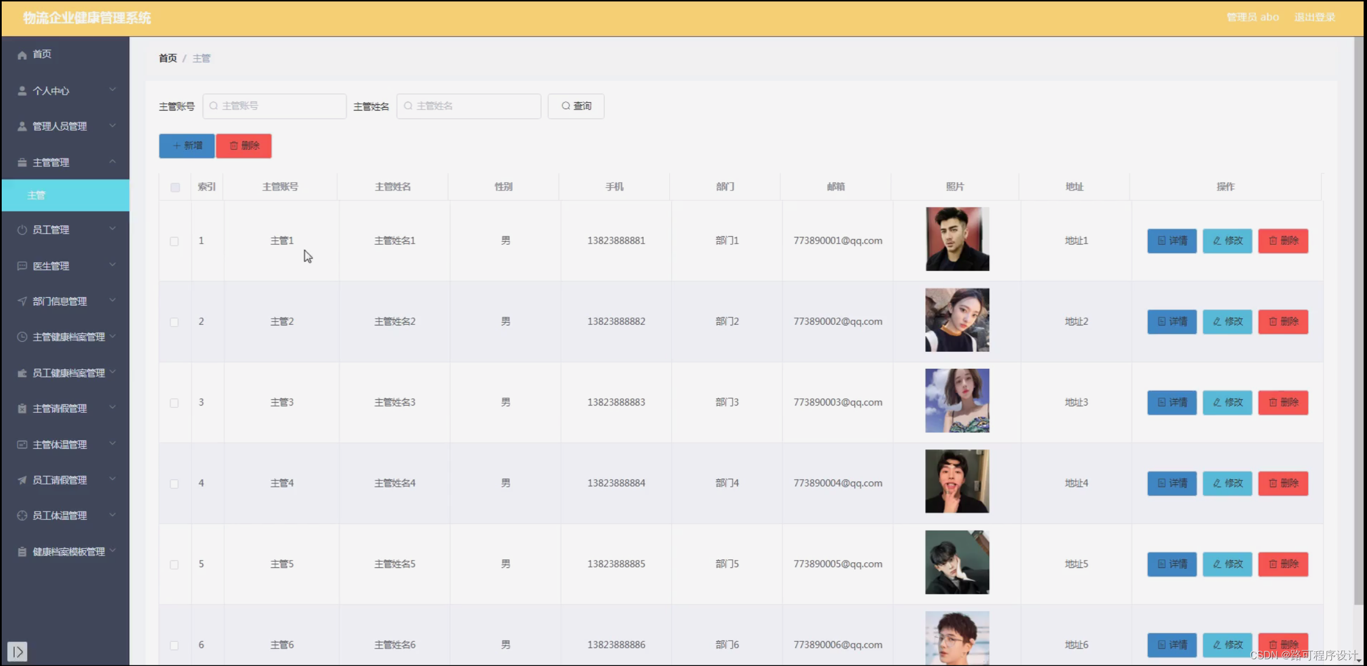Image resolution: width=1367 pixels, height=666 pixels.
Task: Open the 主管体温管理 menu
Action: [x=60, y=444]
